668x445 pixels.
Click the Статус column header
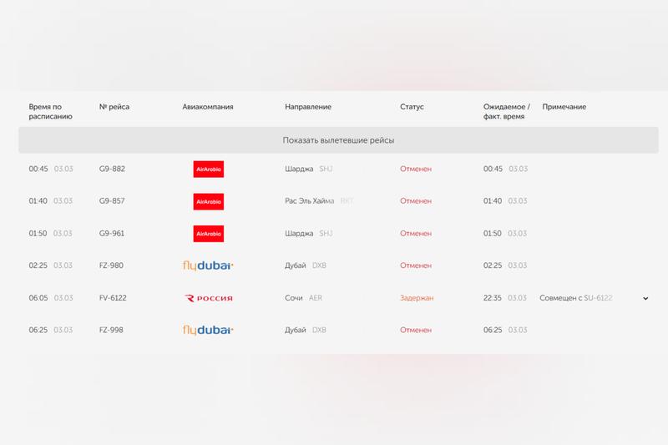pos(412,107)
